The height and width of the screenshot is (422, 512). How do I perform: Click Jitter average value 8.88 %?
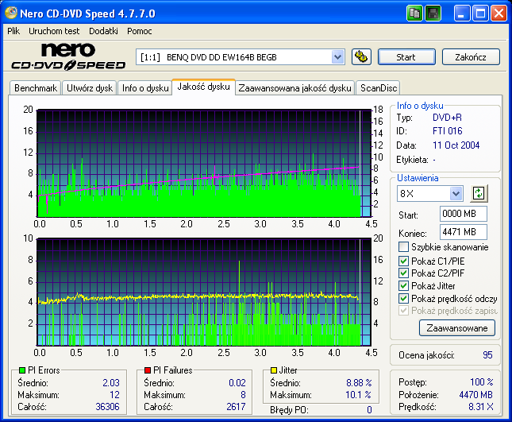(359, 382)
